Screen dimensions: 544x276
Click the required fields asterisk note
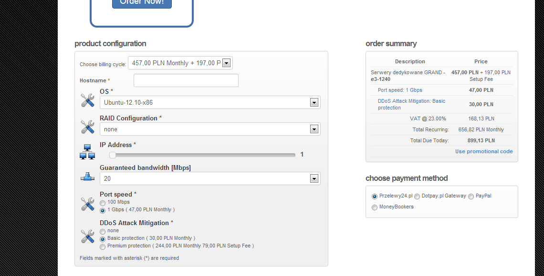[129, 258]
